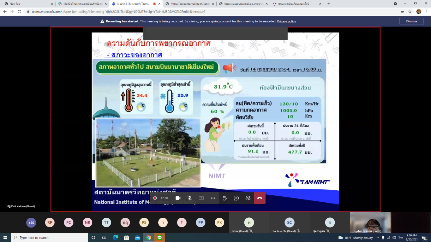This screenshot has height=242, width=431.
Task: Show hidden system tray icons
Action: click(378, 238)
